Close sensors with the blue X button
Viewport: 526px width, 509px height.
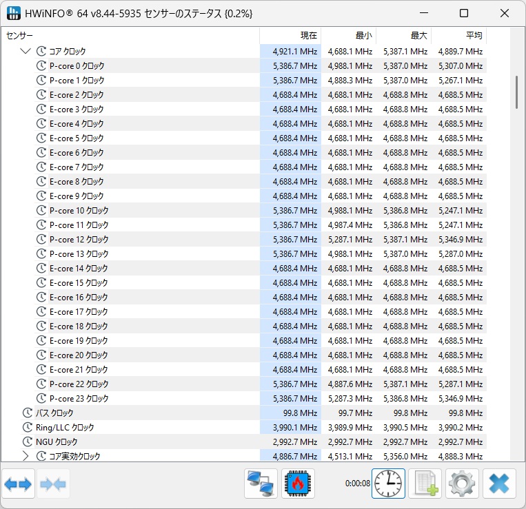(x=499, y=484)
